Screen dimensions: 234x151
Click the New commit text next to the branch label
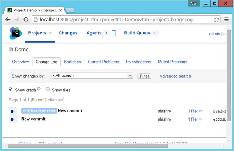tap(70, 111)
